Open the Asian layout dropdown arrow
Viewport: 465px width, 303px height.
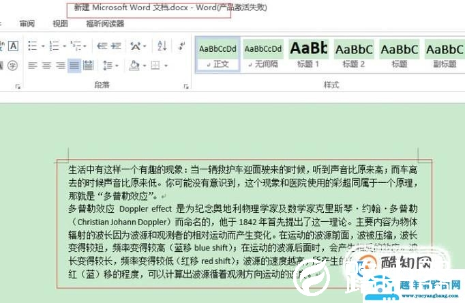click(x=145, y=46)
